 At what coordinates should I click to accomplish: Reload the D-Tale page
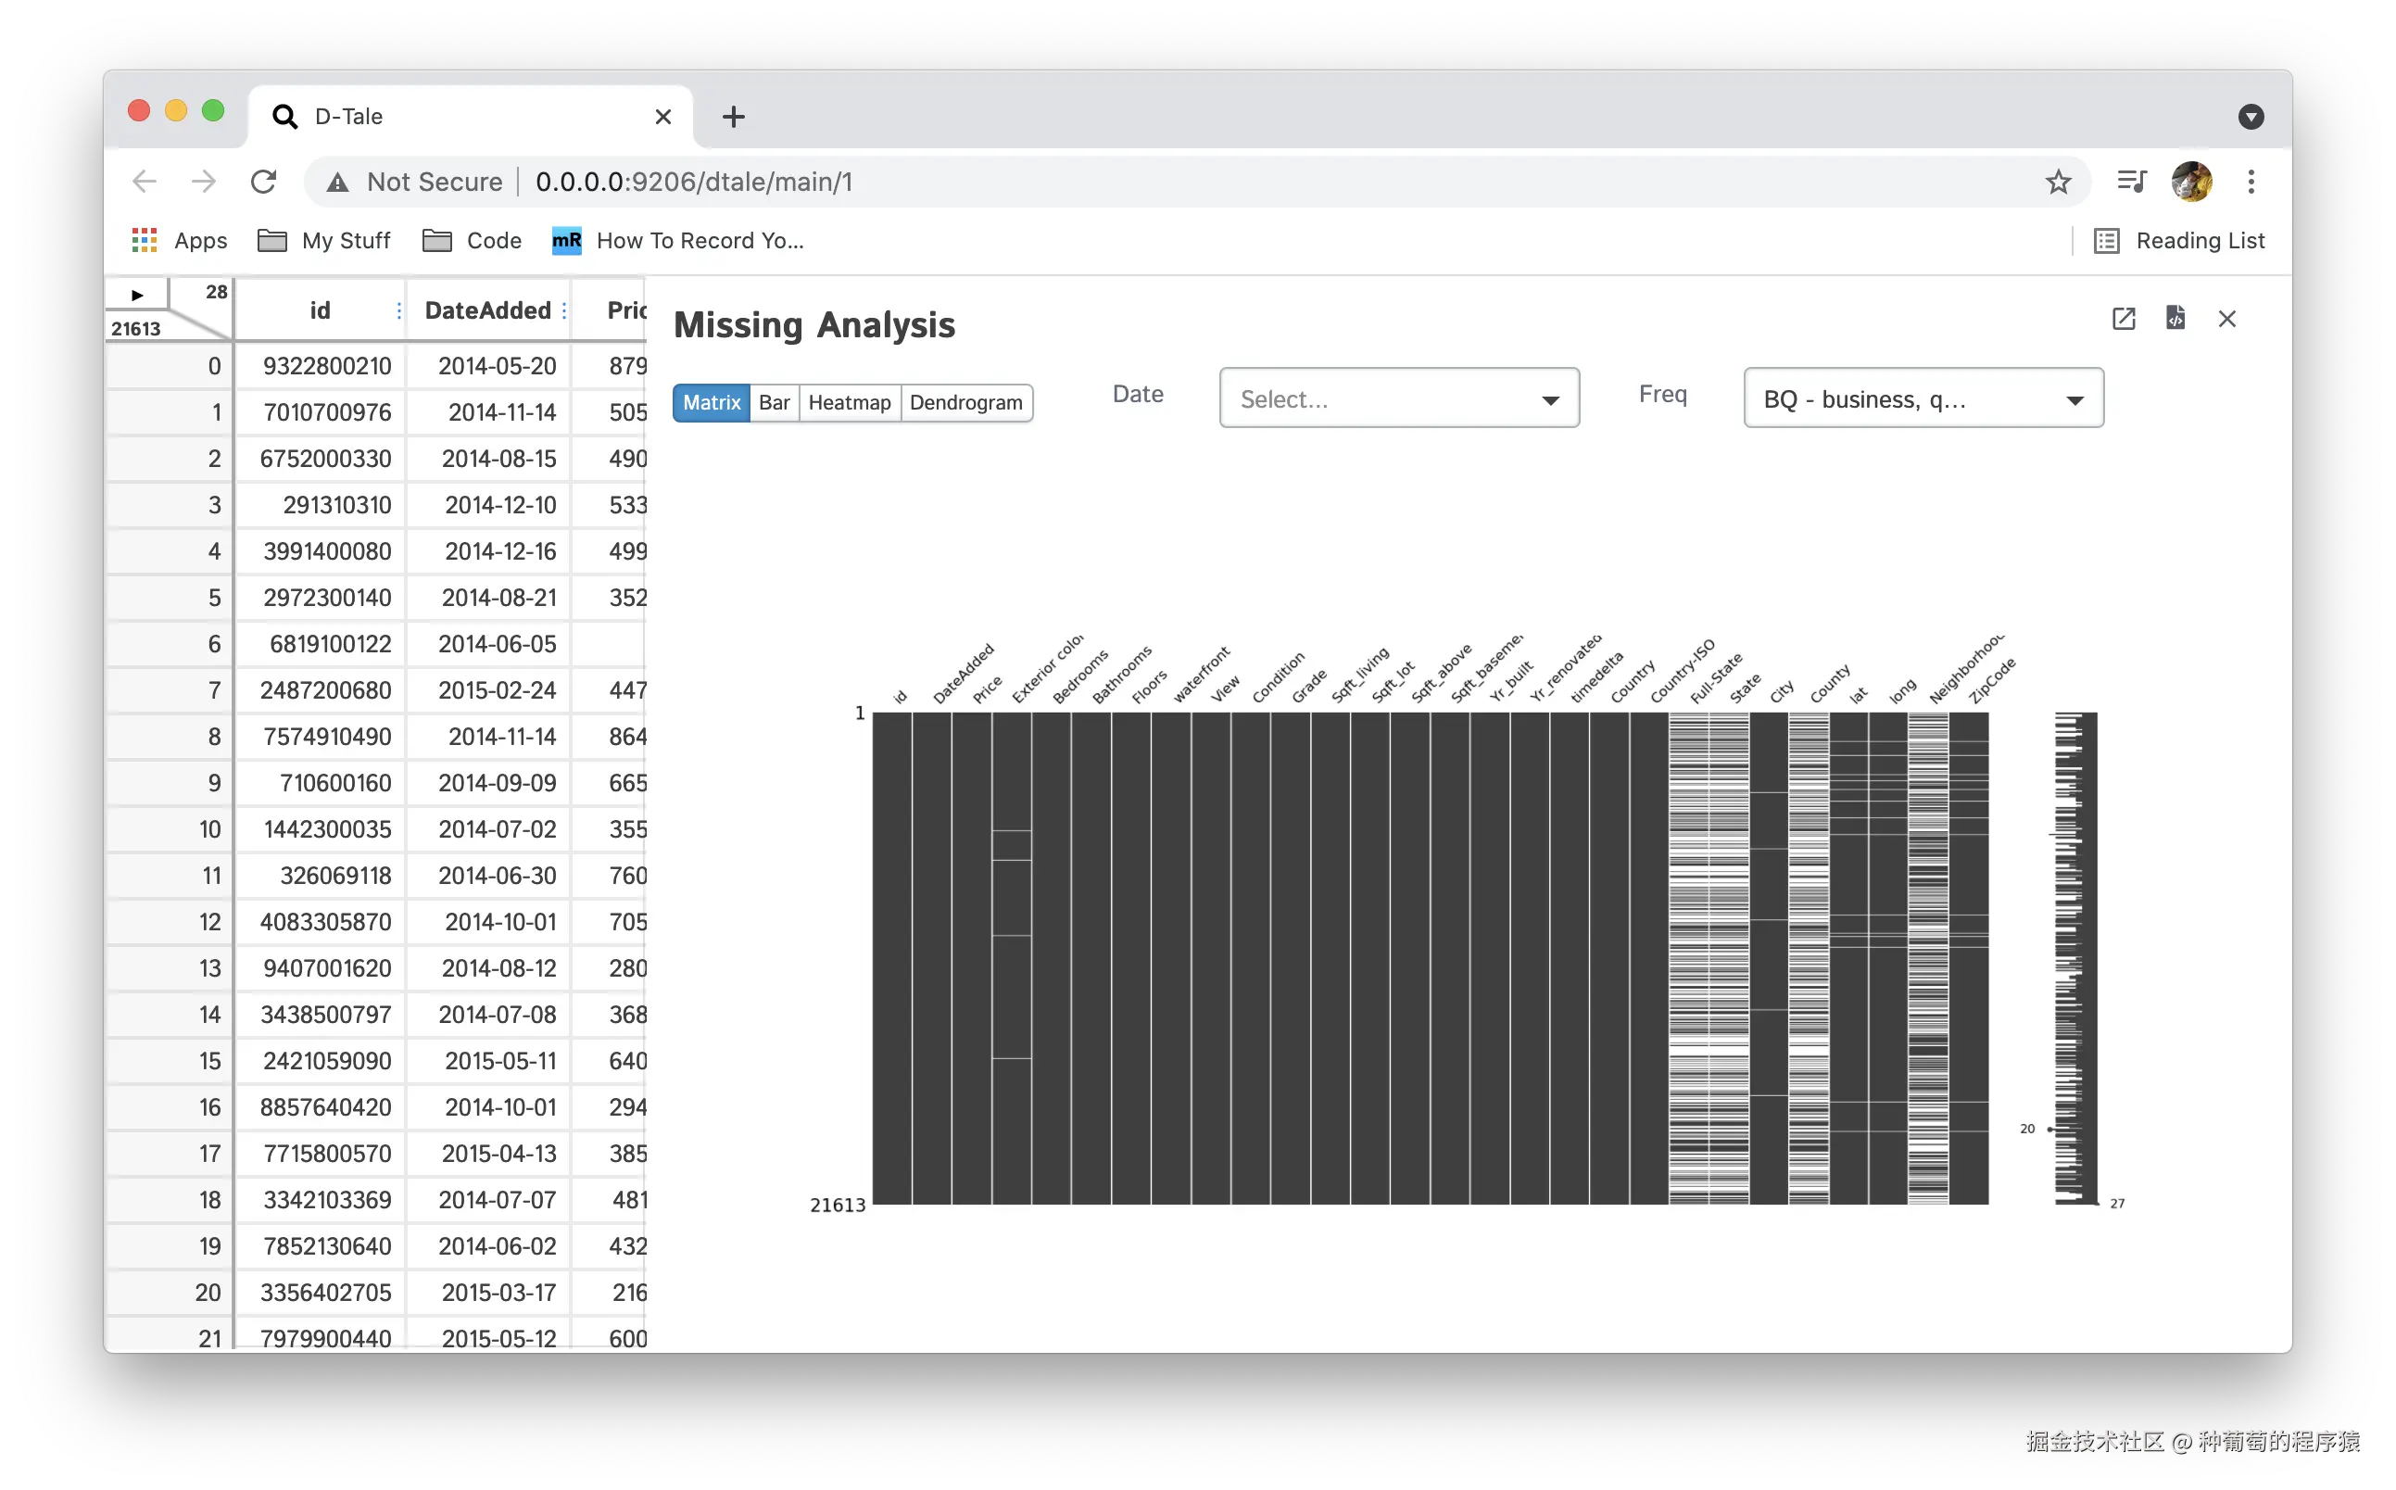point(263,183)
